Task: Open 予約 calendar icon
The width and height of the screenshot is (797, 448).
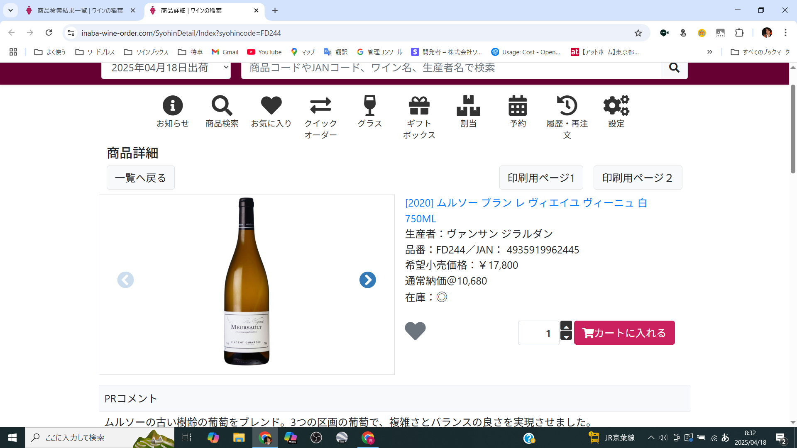Action: [x=518, y=105]
